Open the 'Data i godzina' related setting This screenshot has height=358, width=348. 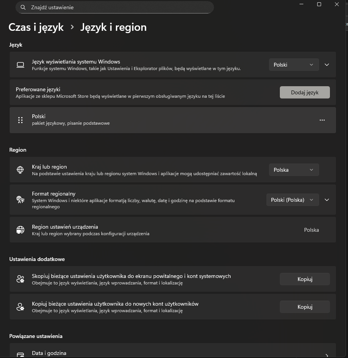tap(172, 350)
